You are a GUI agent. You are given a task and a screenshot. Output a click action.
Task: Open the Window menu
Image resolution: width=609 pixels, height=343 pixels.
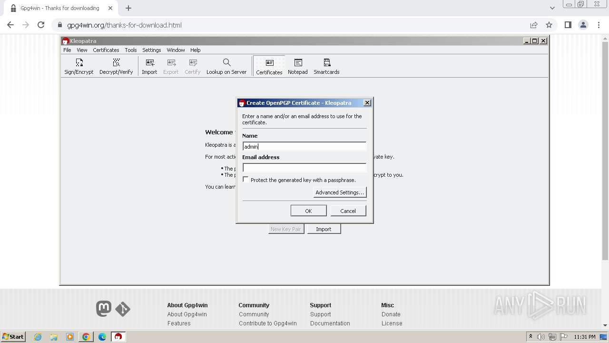click(x=176, y=50)
